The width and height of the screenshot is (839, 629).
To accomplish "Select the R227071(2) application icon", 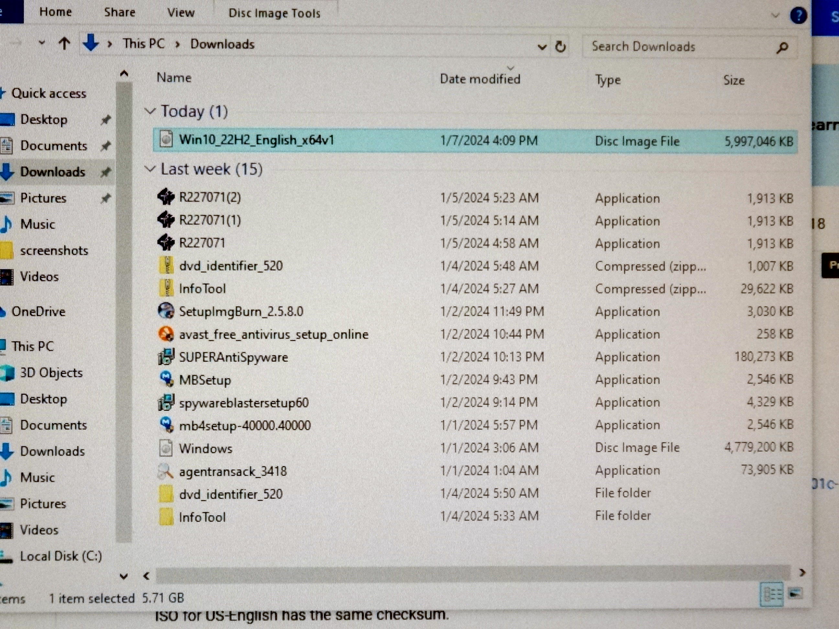I will pyautogui.click(x=166, y=197).
